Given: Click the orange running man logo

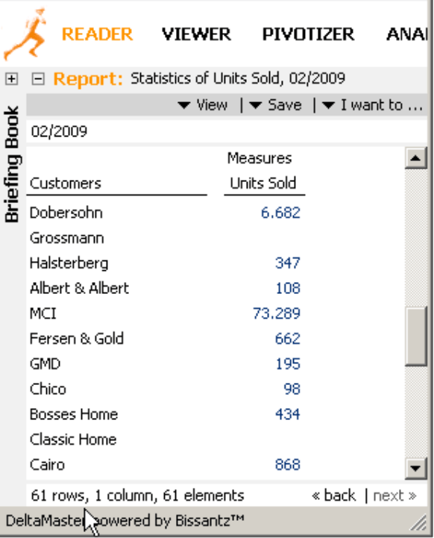Looking at the screenshot, I should click(x=25, y=34).
